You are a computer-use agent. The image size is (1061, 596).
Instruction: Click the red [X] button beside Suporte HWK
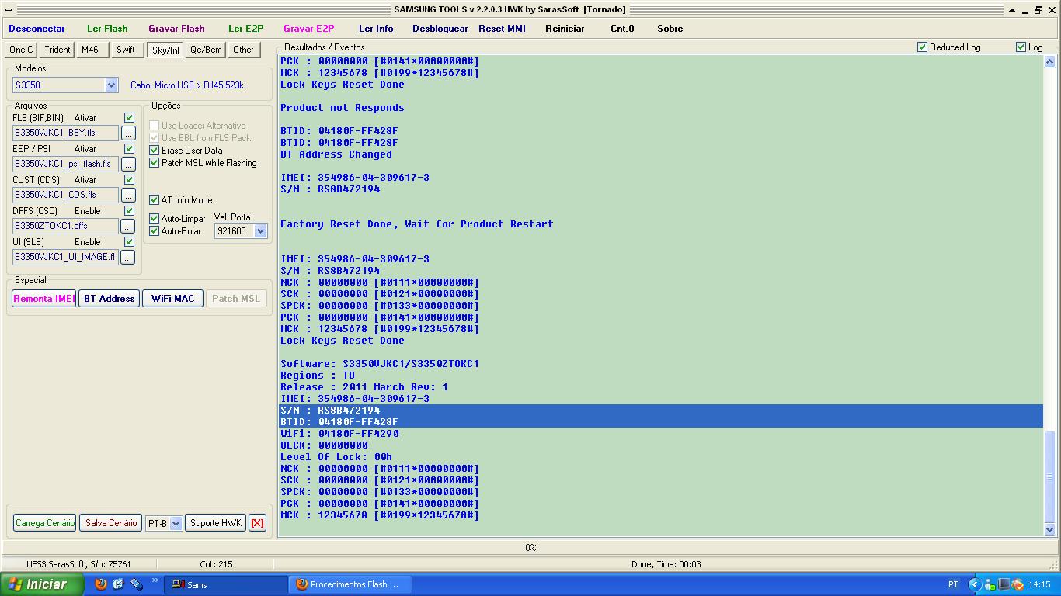pos(257,523)
